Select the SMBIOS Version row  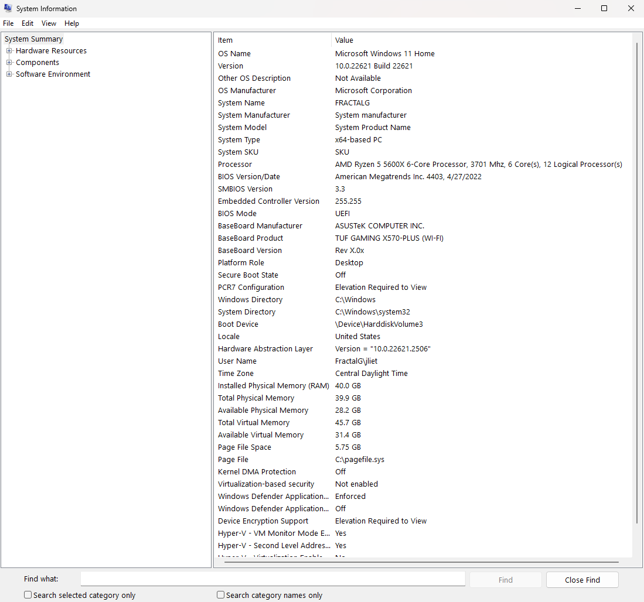423,189
